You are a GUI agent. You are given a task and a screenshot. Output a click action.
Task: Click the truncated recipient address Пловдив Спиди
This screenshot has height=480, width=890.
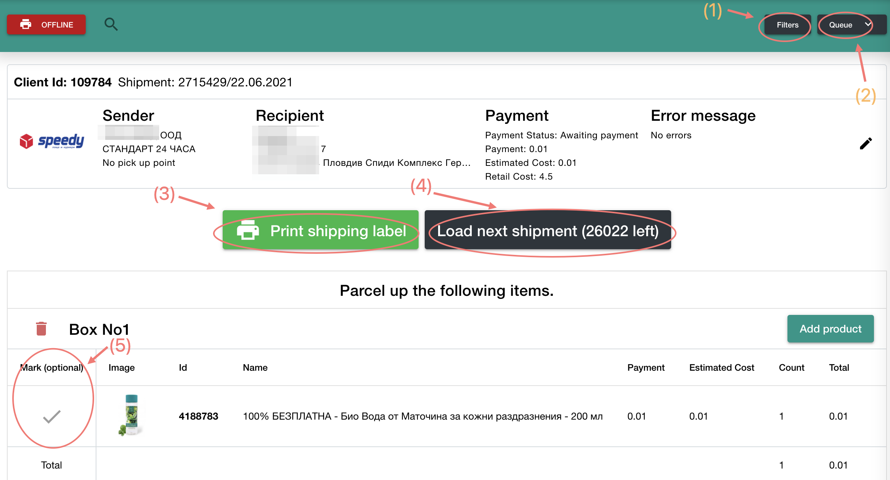(x=396, y=163)
